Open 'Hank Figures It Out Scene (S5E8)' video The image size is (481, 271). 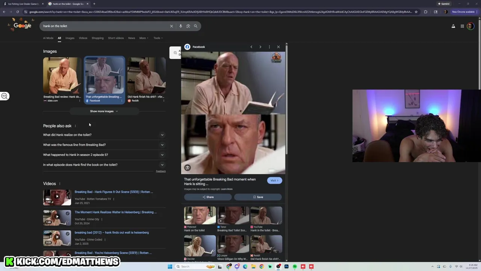(x=113, y=192)
